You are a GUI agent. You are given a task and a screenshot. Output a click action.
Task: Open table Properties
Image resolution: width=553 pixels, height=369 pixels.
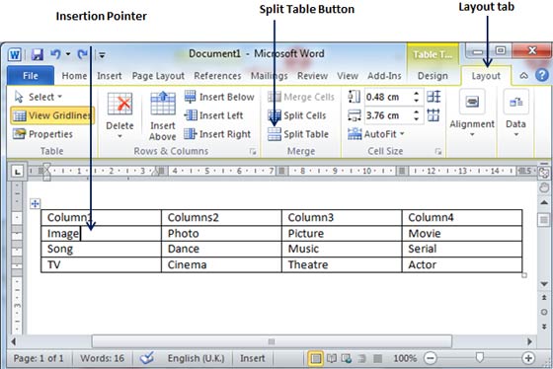(42, 134)
